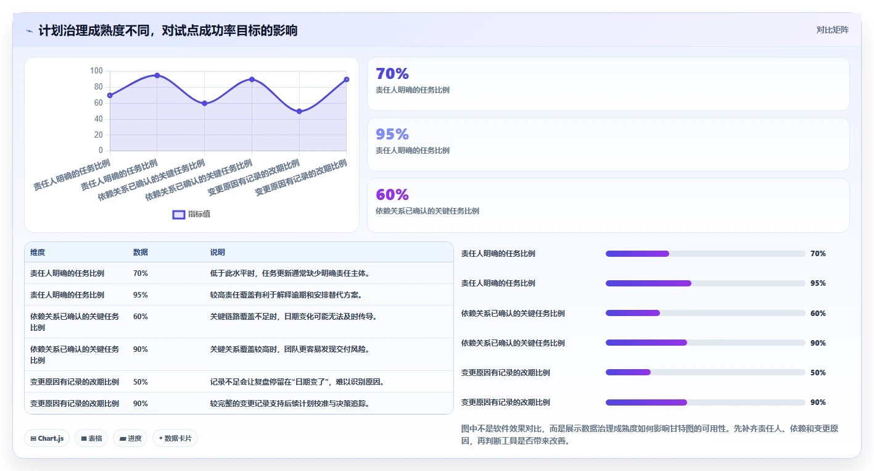The image size is (874, 471).
Task: Click the 50% progress bar
Action: point(706,372)
